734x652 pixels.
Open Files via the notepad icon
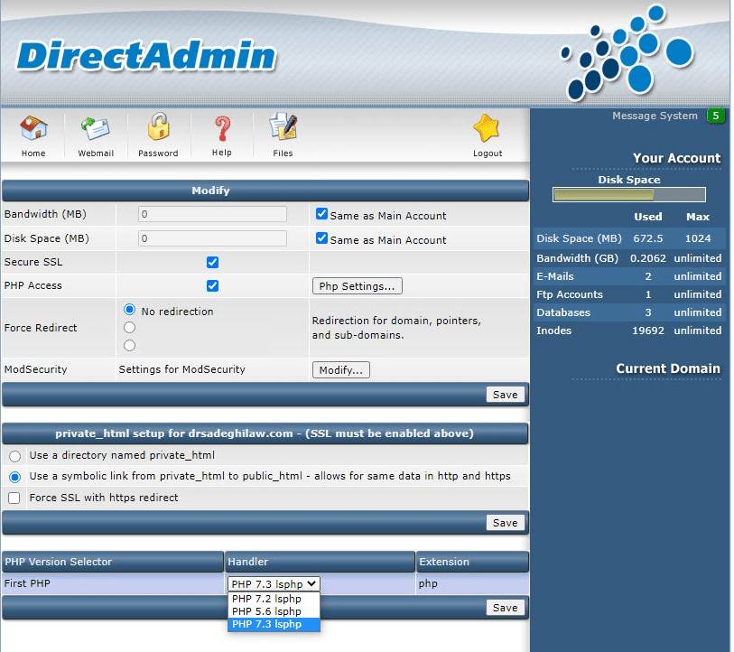(283, 129)
